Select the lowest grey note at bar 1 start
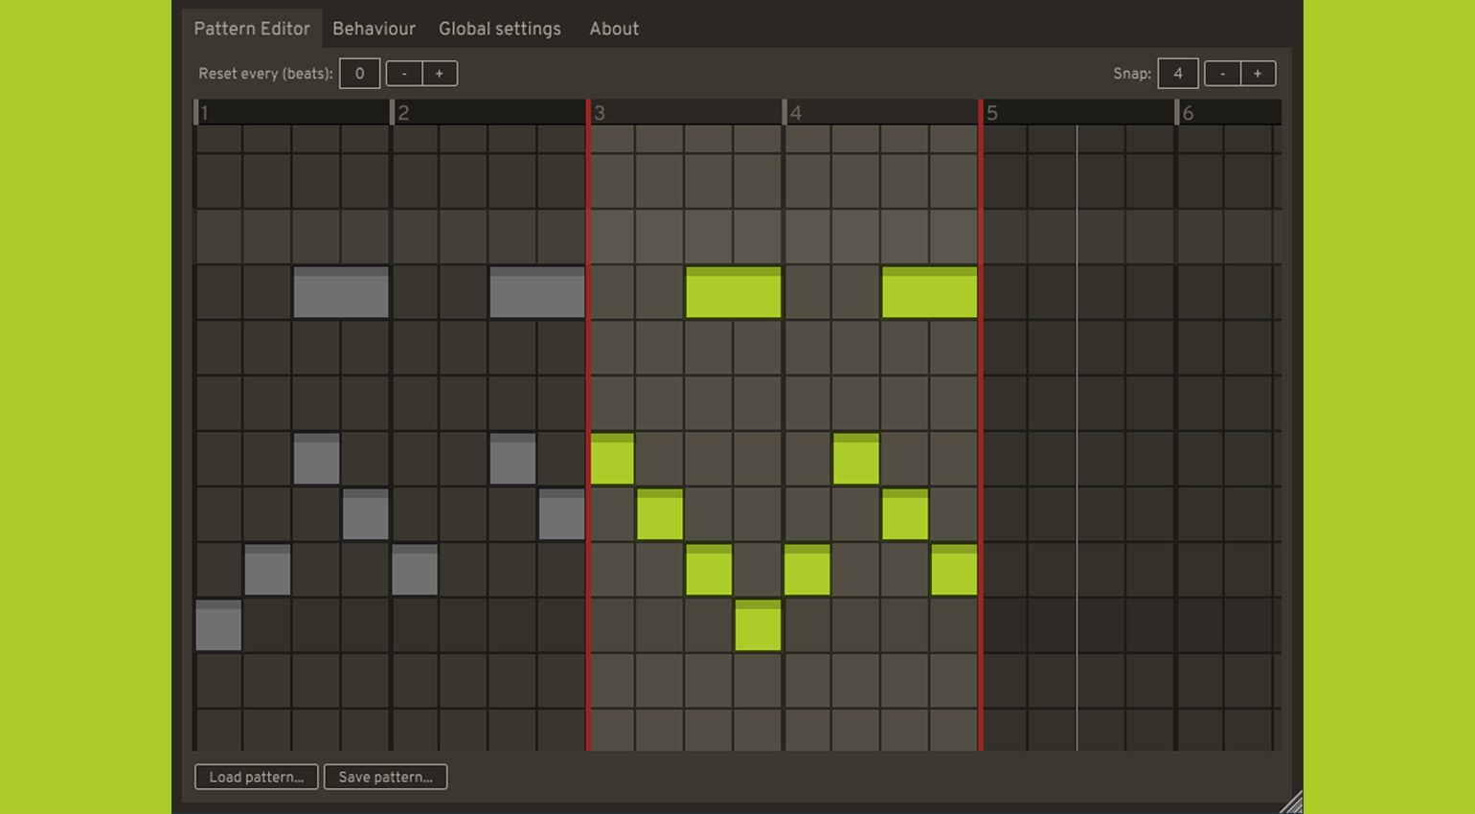This screenshot has height=814, width=1475. coord(218,625)
